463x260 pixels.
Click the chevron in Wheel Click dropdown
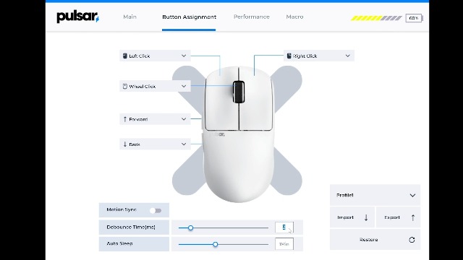tap(184, 86)
